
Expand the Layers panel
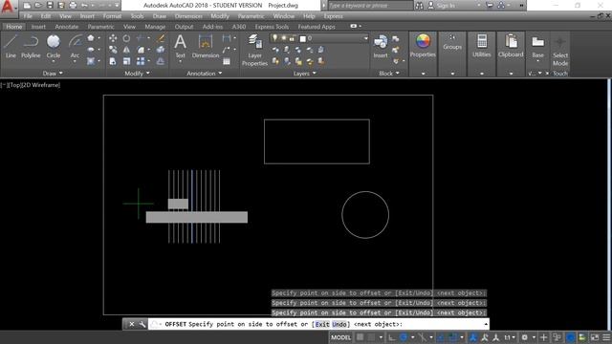click(x=304, y=74)
